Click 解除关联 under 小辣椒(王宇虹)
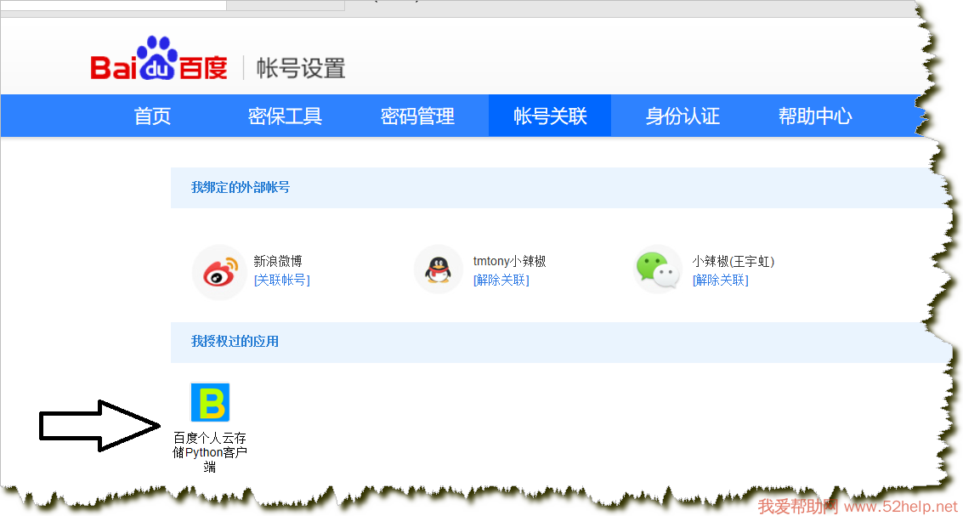 (x=720, y=281)
